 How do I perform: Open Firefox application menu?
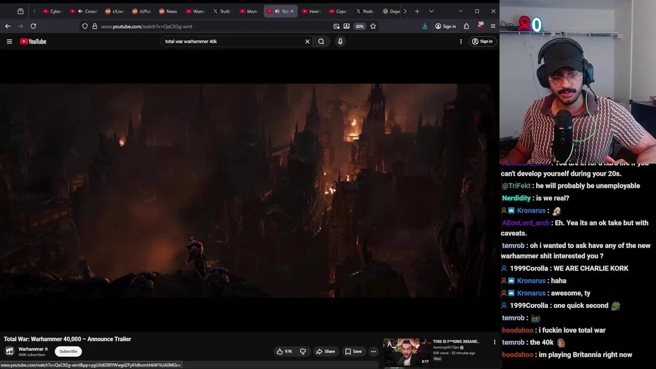click(x=493, y=26)
